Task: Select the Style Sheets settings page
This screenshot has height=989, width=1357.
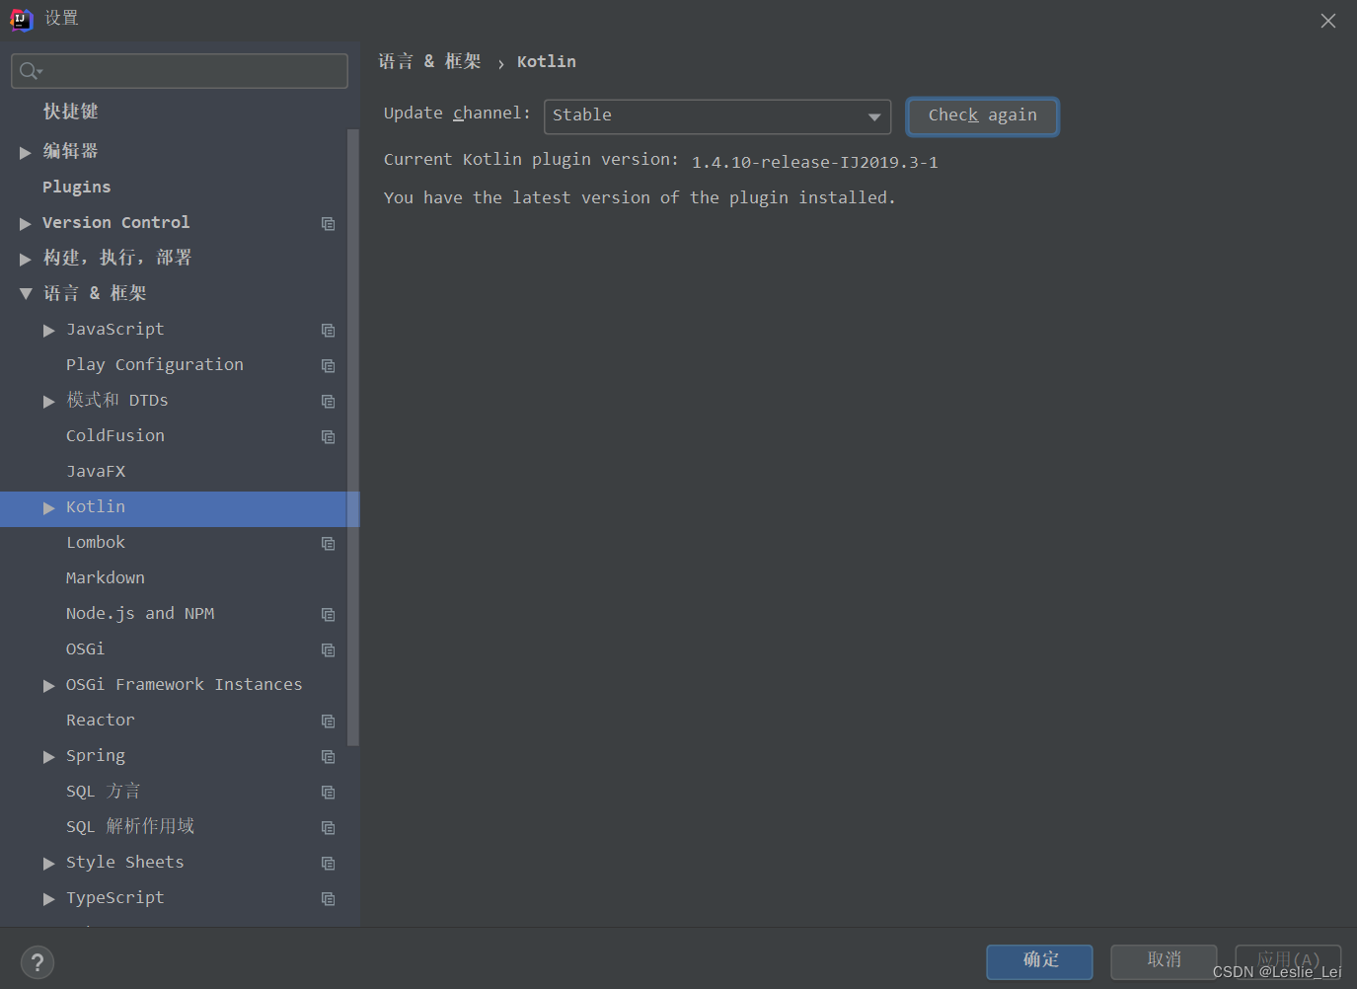Action: coord(125,862)
